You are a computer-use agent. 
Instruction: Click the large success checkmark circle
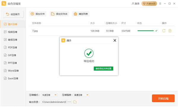[x=89, y=53]
